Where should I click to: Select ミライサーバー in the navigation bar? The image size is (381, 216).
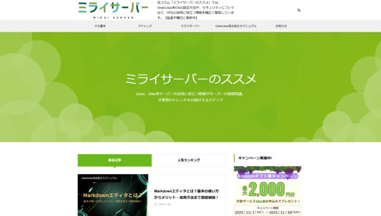(x=190, y=26)
